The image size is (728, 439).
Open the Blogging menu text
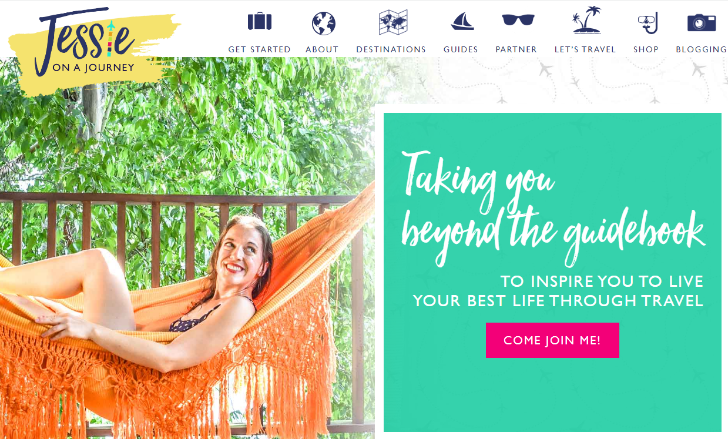(x=702, y=49)
